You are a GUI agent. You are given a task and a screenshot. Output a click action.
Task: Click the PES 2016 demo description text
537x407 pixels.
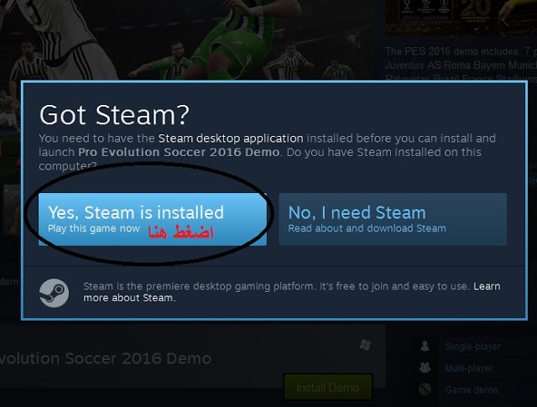[x=461, y=65]
